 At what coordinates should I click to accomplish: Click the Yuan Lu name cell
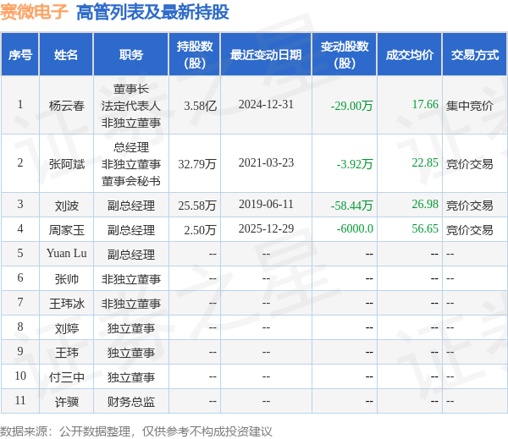(66, 254)
